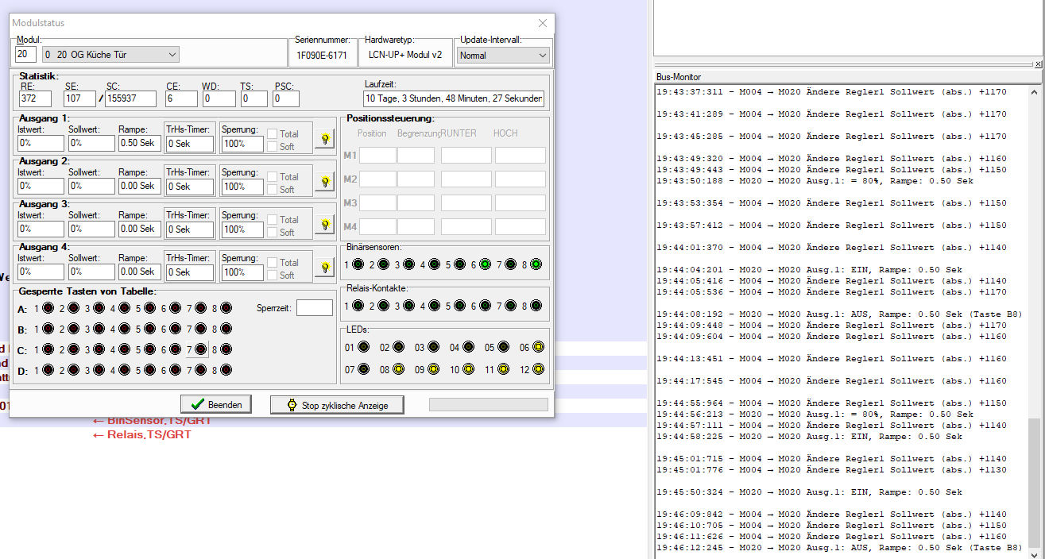Enable Total checkbox for Ausgang 1
1045x559 pixels.
272,134
